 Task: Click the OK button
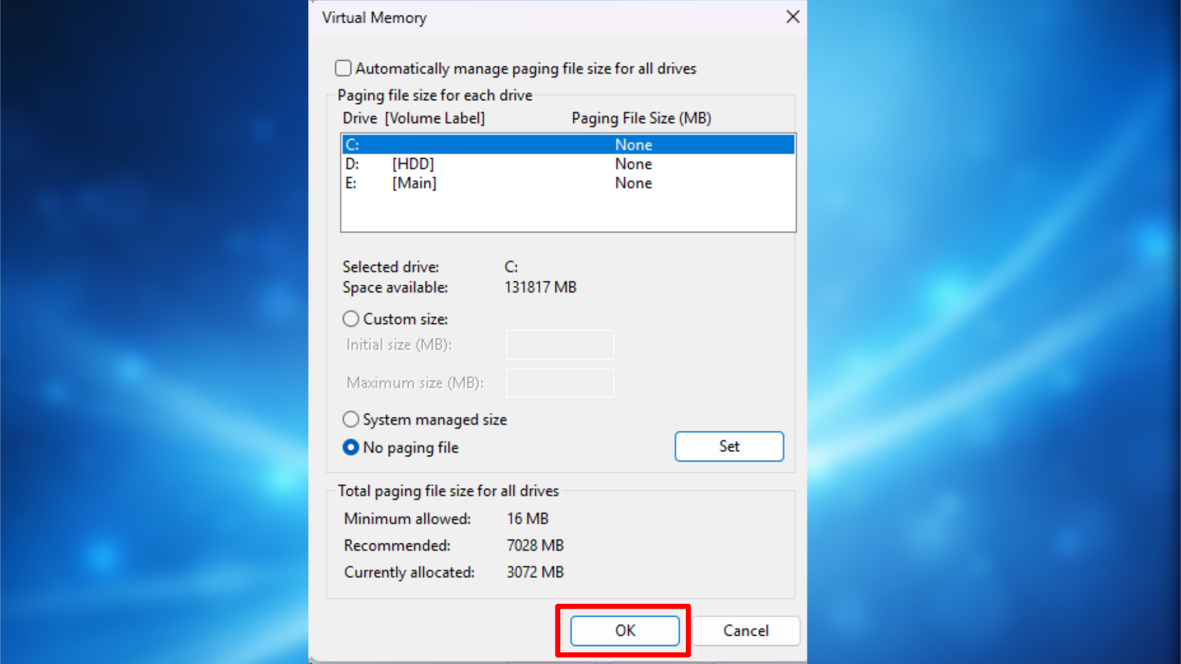tap(624, 630)
